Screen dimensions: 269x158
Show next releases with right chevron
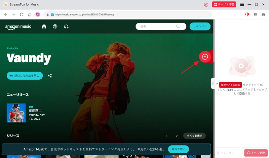177,136
